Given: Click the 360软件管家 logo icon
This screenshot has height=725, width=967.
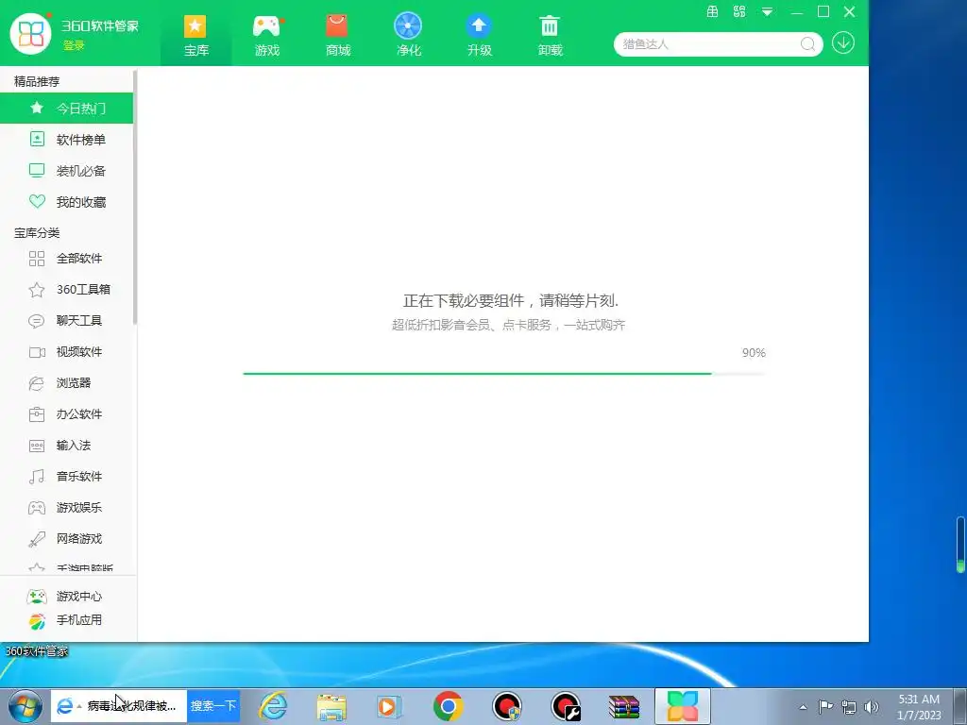Looking at the screenshot, I should (x=31, y=33).
